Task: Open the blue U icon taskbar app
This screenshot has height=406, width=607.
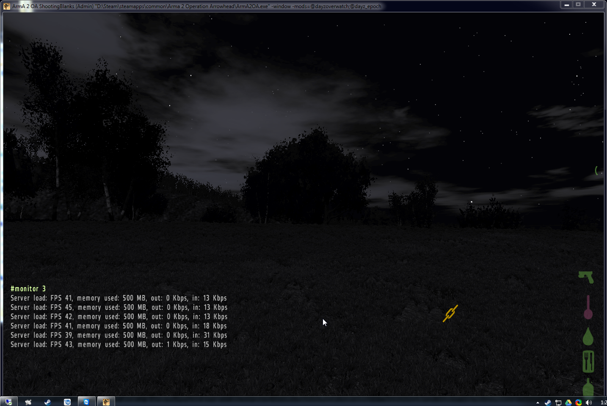Action: coord(67,402)
